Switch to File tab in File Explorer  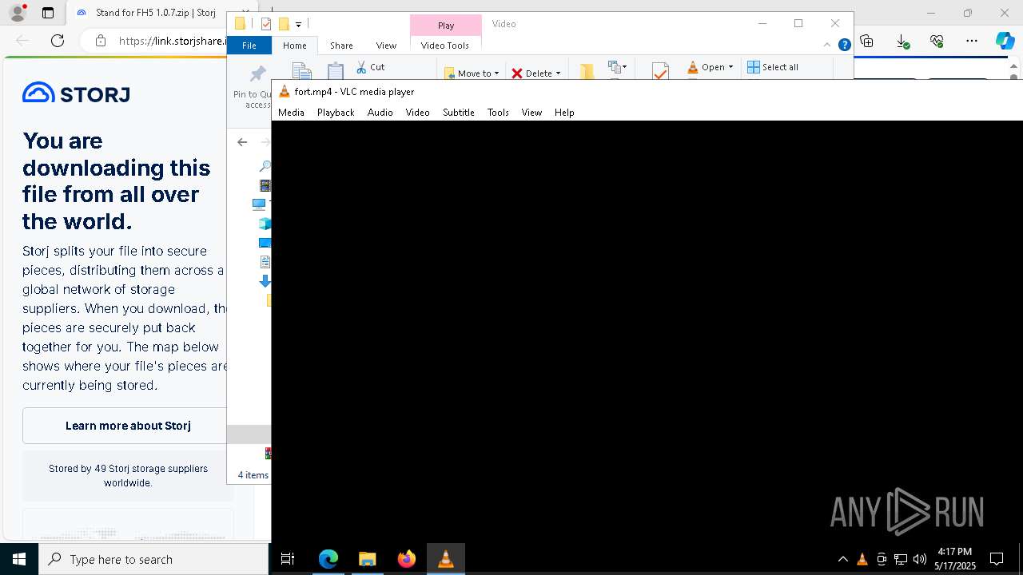point(249,46)
